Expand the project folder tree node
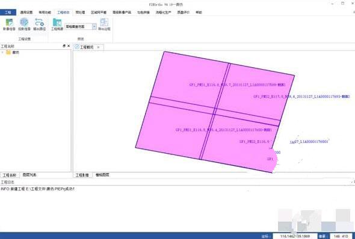 2,52
